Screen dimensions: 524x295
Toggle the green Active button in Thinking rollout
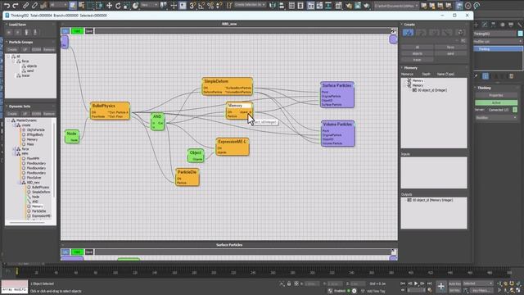(x=496, y=102)
